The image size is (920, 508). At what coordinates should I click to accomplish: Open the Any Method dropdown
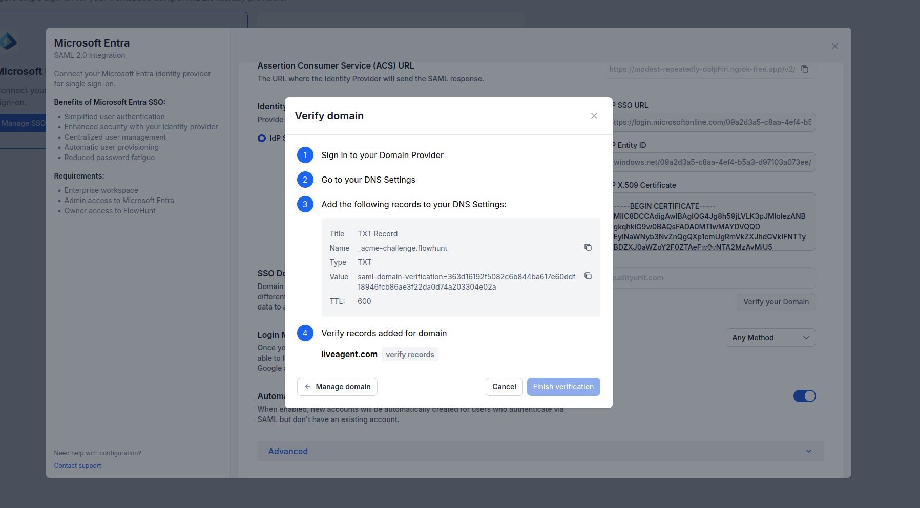[x=770, y=337]
